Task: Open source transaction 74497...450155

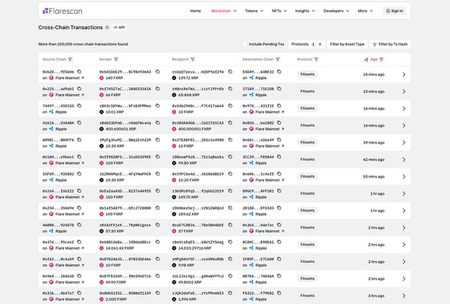Action: [x=58, y=106]
